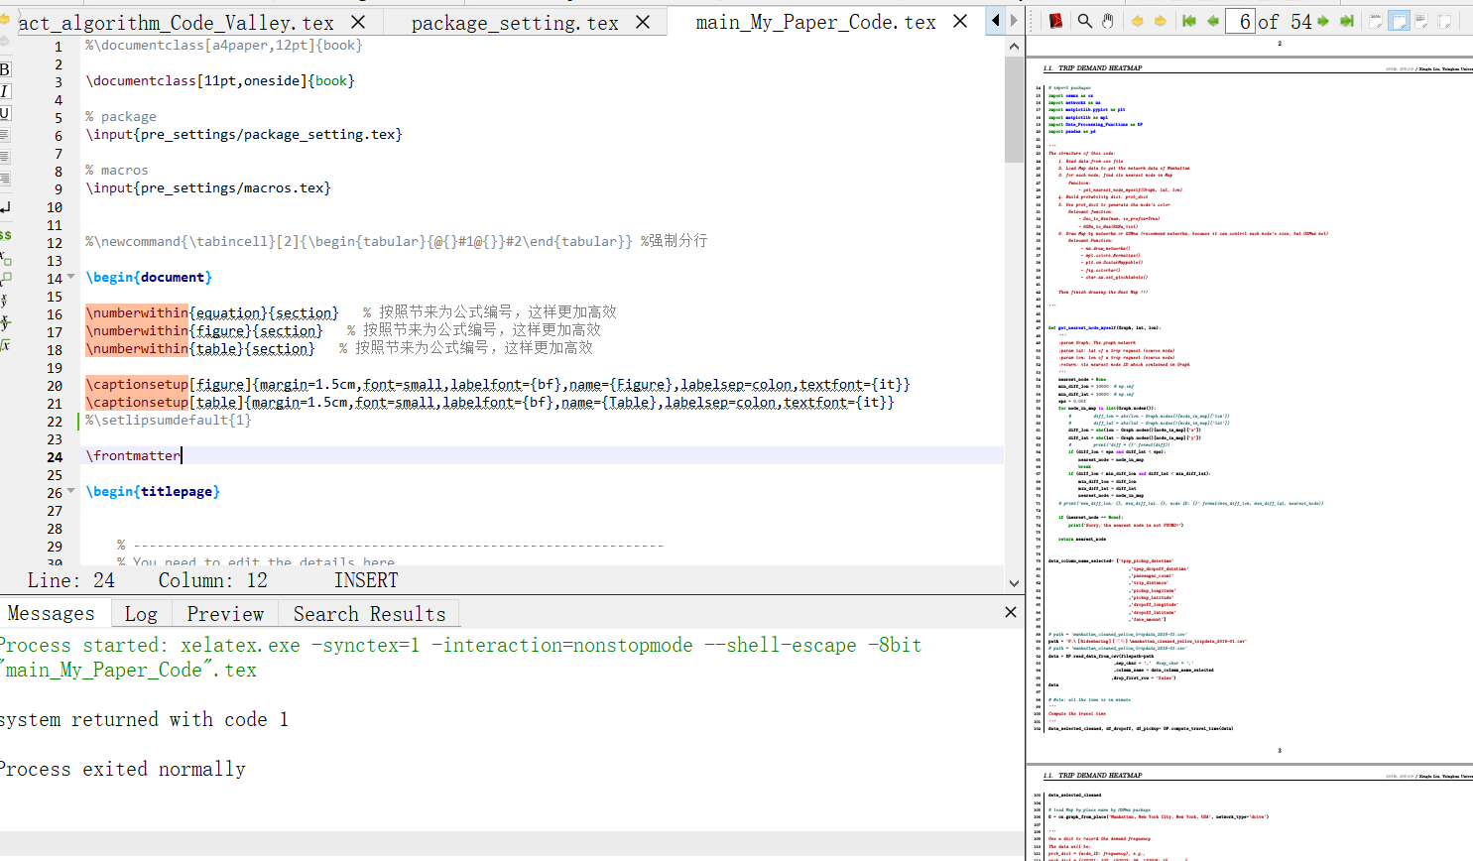The height and width of the screenshot is (861, 1473).
Task: Click the red book icon in the PDF toolbar
Action: pyautogui.click(x=1057, y=20)
